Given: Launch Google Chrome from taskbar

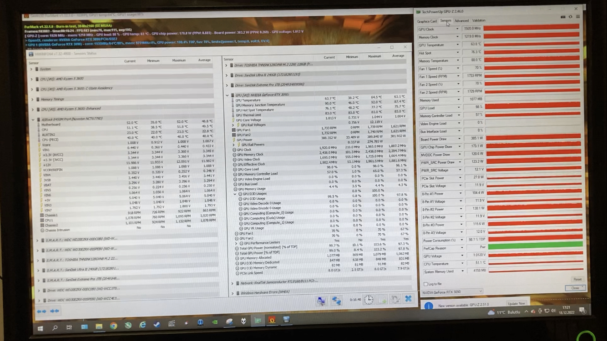Looking at the screenshot, I should click(113, 326).
